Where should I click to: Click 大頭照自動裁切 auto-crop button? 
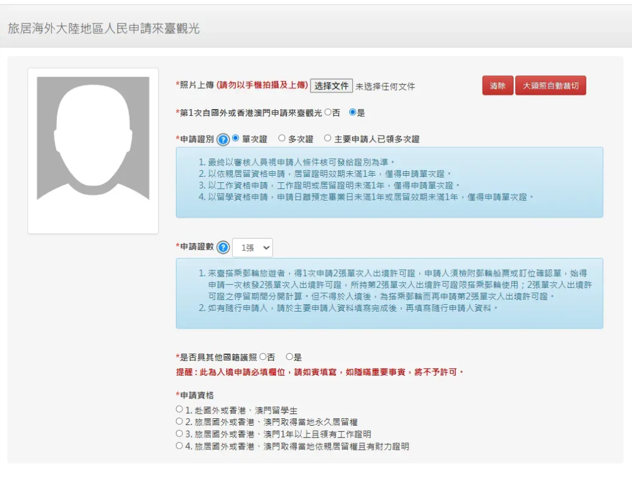[x=551, y=86]
